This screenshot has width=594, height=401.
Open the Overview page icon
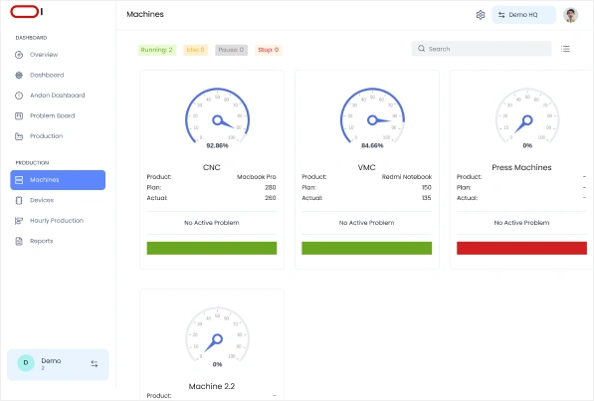tap(19, 55)
